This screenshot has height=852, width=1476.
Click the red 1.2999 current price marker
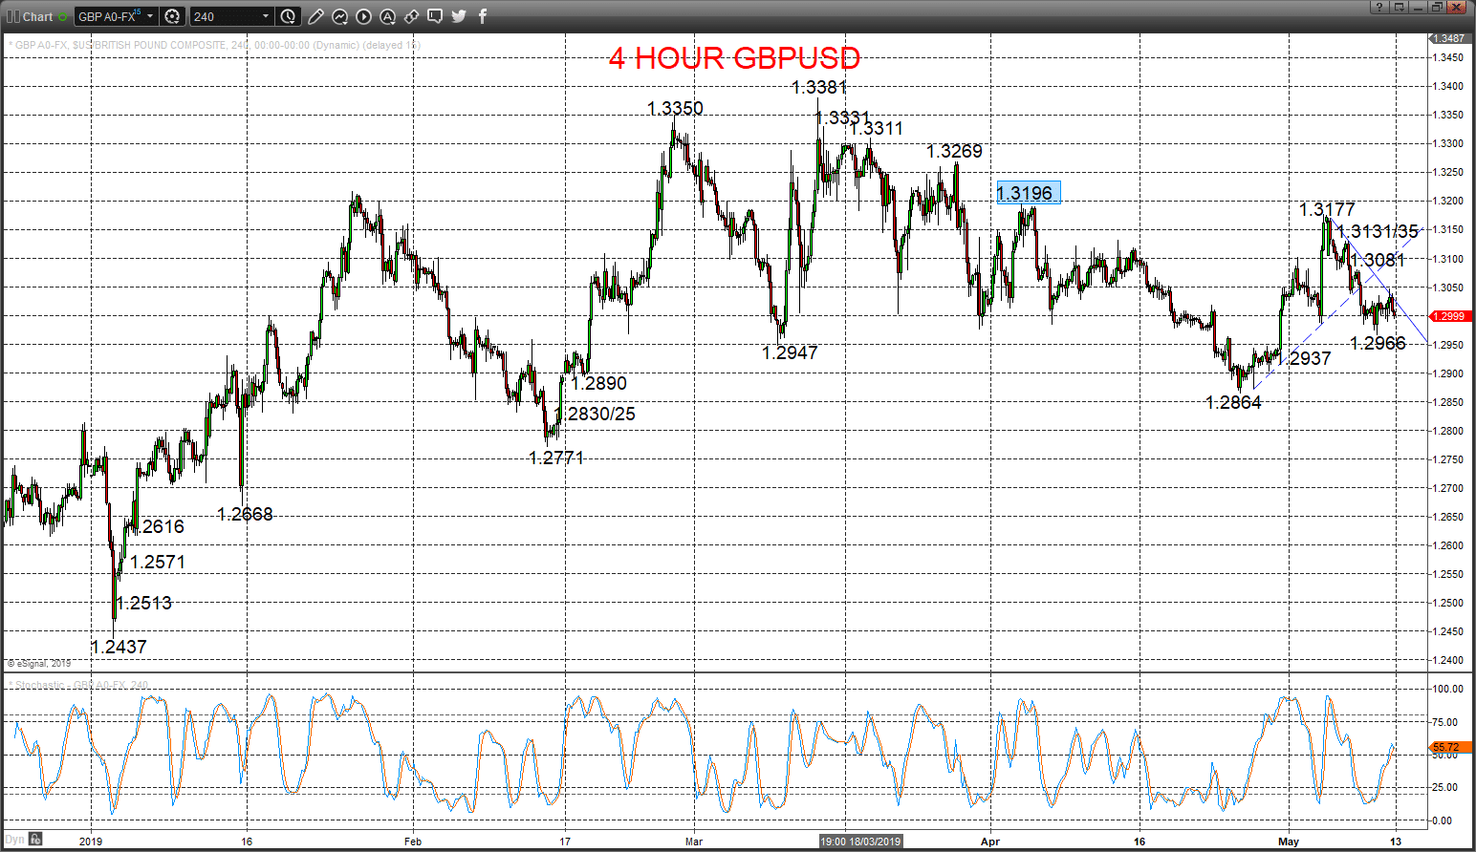(x=1448, y=316)
